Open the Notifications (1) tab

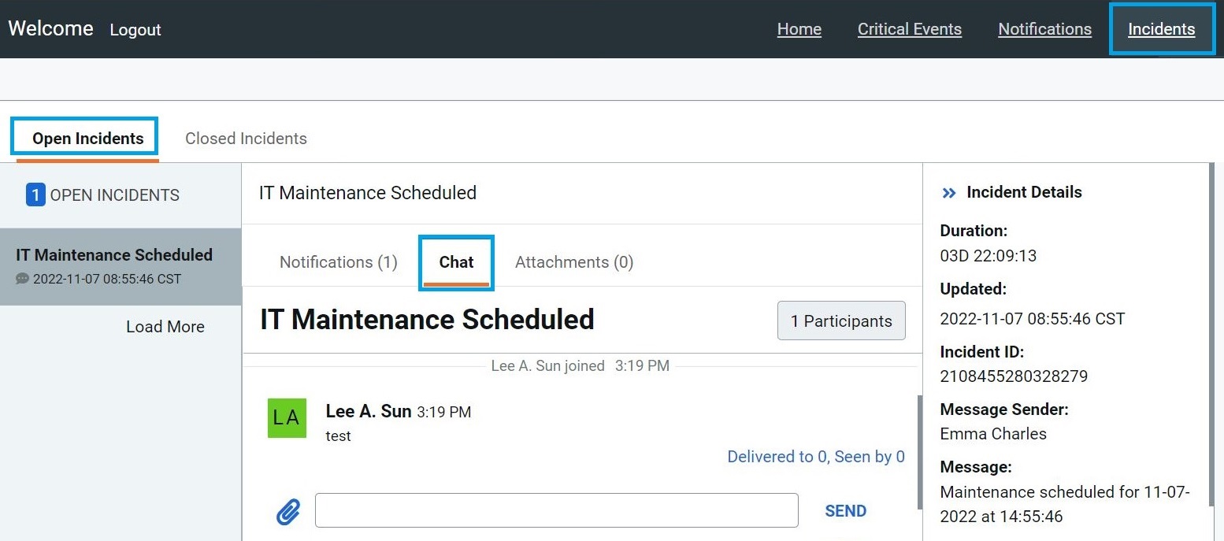(x=339, y=262)
